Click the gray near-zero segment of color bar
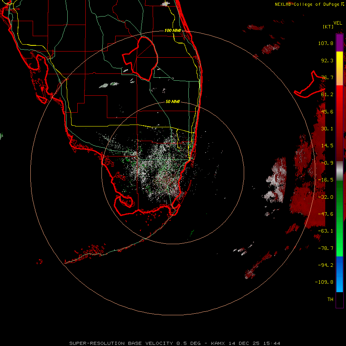 point(339,171)
